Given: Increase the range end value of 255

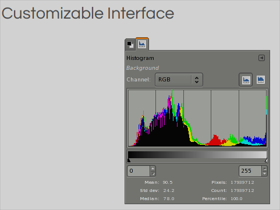Looking at the screenshot, I should click(264, 168).
